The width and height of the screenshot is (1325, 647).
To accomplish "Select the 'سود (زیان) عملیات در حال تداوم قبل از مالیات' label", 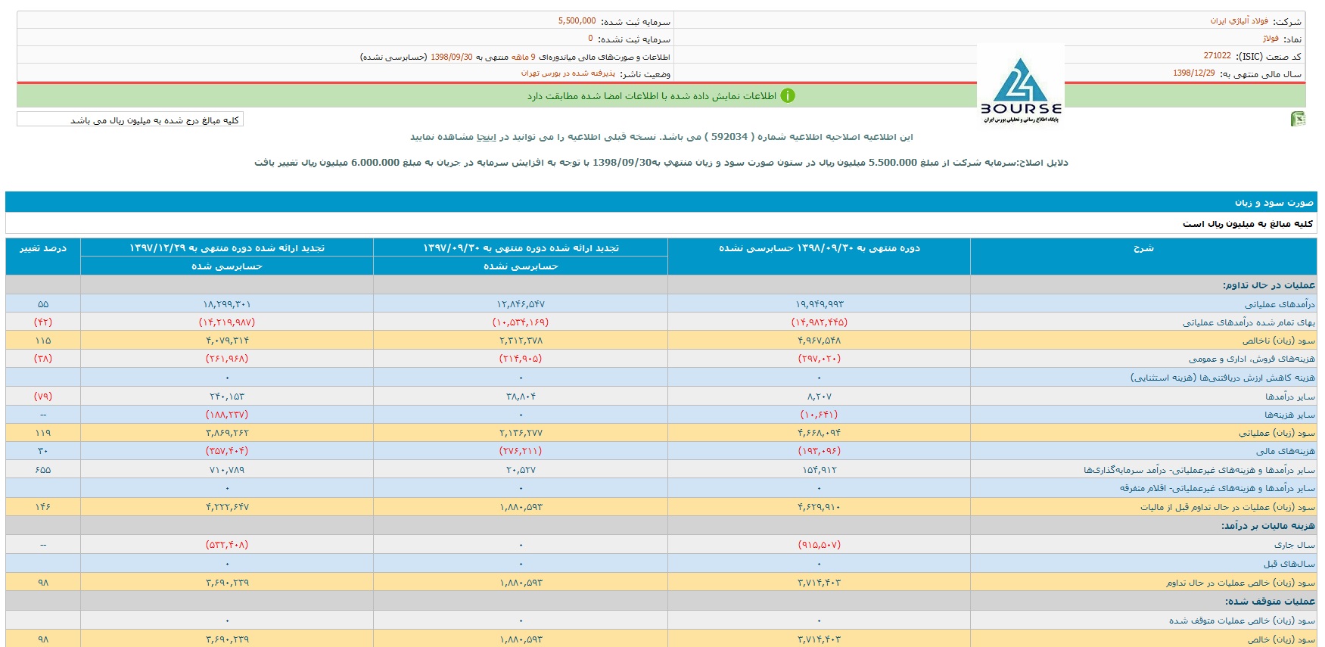I will point(1227,507).
